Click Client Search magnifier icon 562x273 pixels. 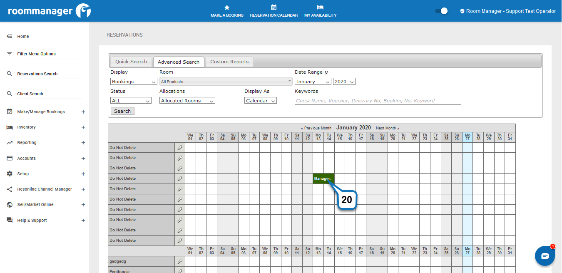click(x=10, y=94)
